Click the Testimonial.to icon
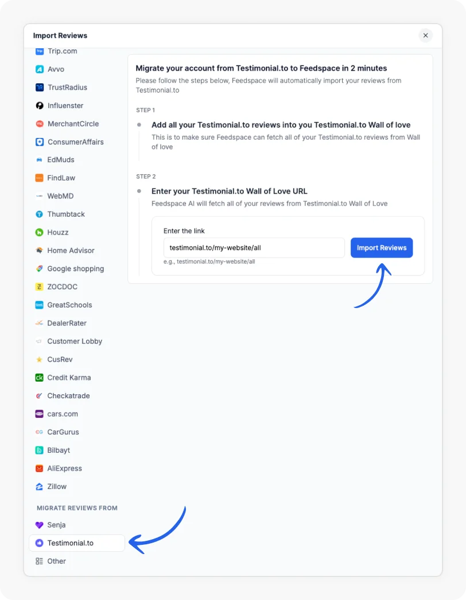466x600 pixels. (x=39, y=543)
